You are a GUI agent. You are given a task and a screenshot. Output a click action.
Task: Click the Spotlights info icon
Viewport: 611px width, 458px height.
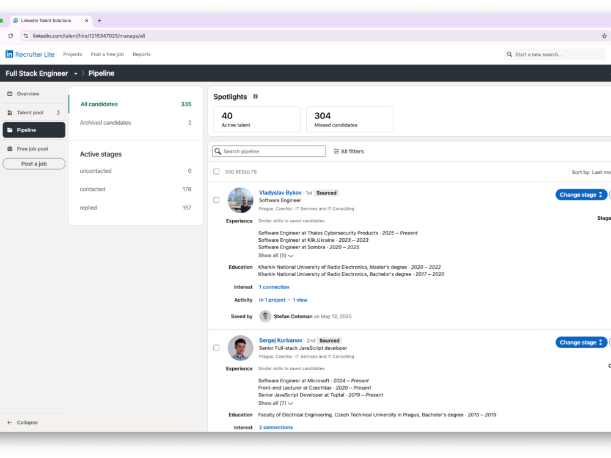point(255,96)
